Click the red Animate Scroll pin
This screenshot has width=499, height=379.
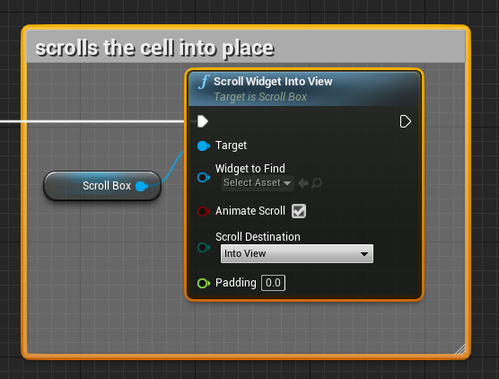(x=204, y=211)
